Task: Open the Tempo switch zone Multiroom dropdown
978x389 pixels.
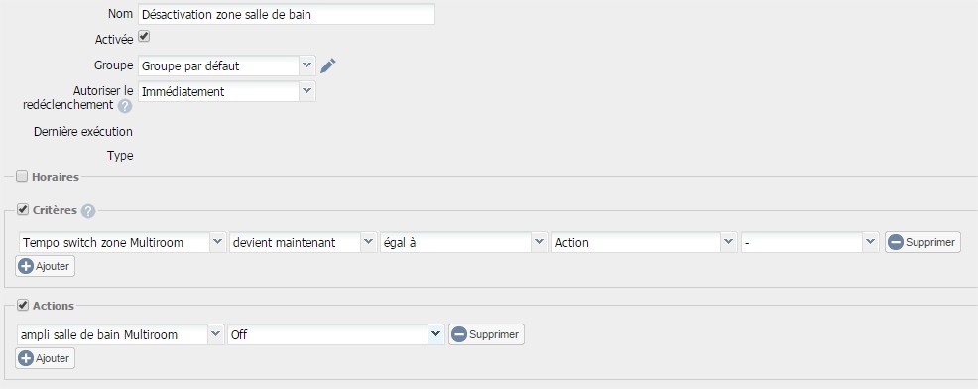Action: [121, 243]
